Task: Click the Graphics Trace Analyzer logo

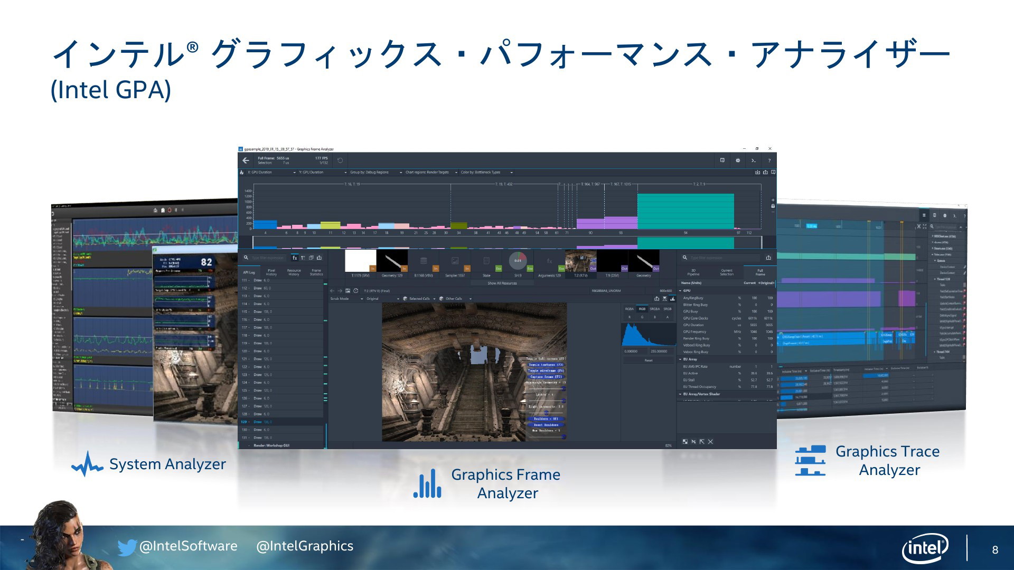Action: (x=810, y=461)
